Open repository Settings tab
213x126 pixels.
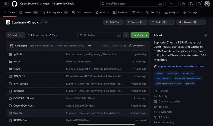[x=190, y=12]
